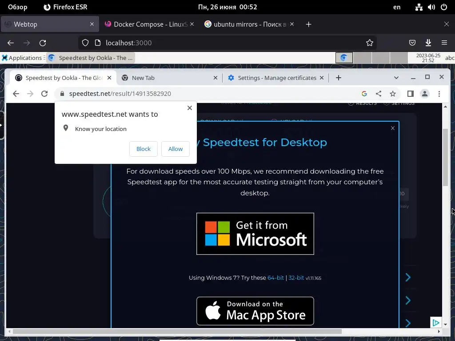455x341 pixels.
Task: Go back in the Chrome window
Action: click(16, 94)
